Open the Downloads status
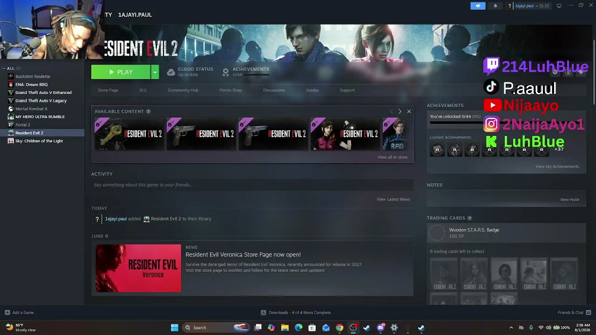This screenshot has height=335, width=596. [296, 313]
